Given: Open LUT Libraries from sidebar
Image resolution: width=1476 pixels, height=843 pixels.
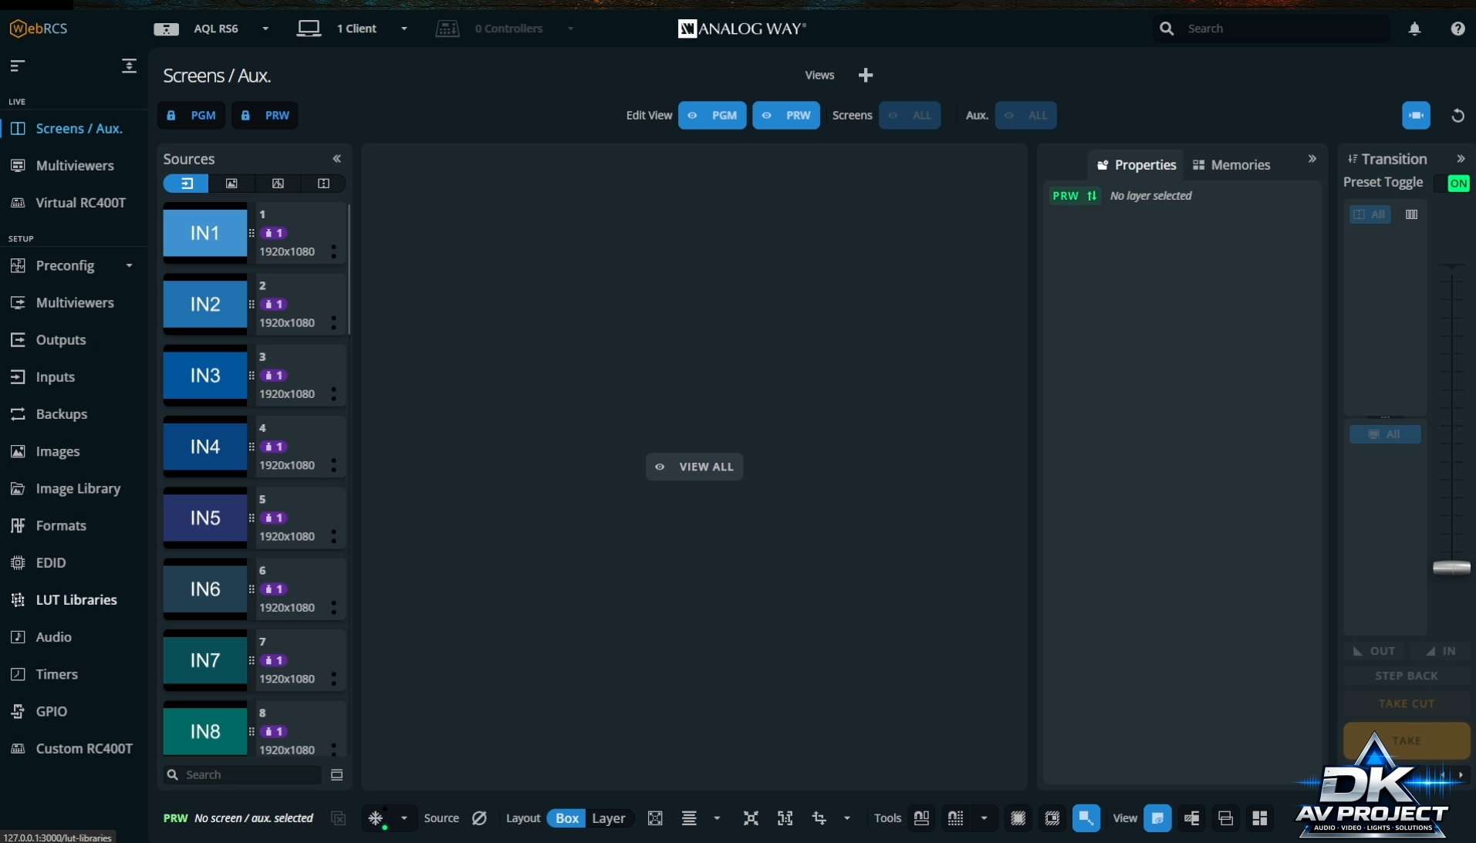Looking at the screenshot, I should coord(76,600).
